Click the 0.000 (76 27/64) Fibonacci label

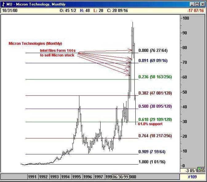pyautogui.click(x=153, y=50)
